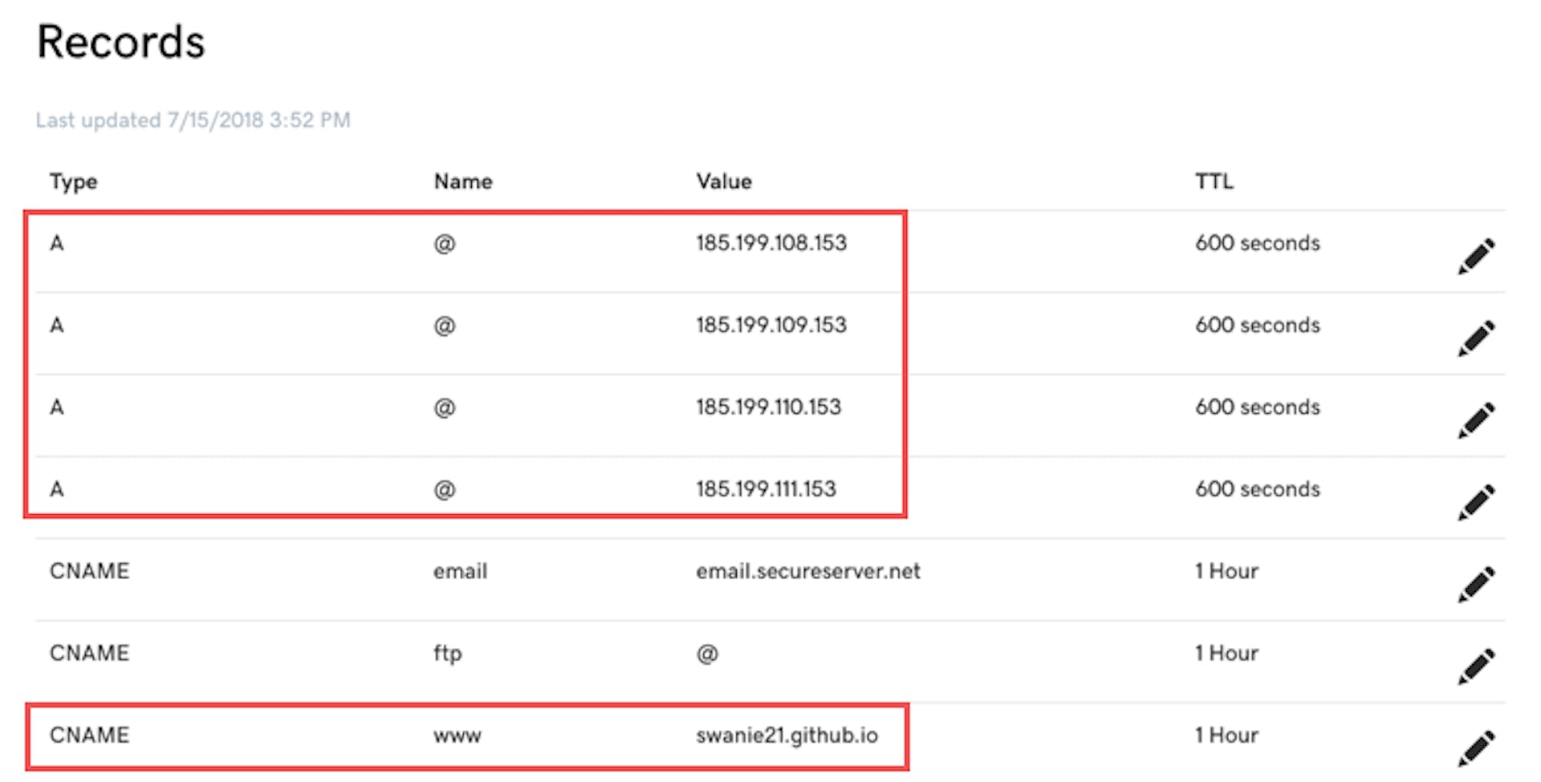The width and height of the screenshot is (1541, 782).
Task: Click the www record name
Action: pyautogui.click(x=457, y=735)
